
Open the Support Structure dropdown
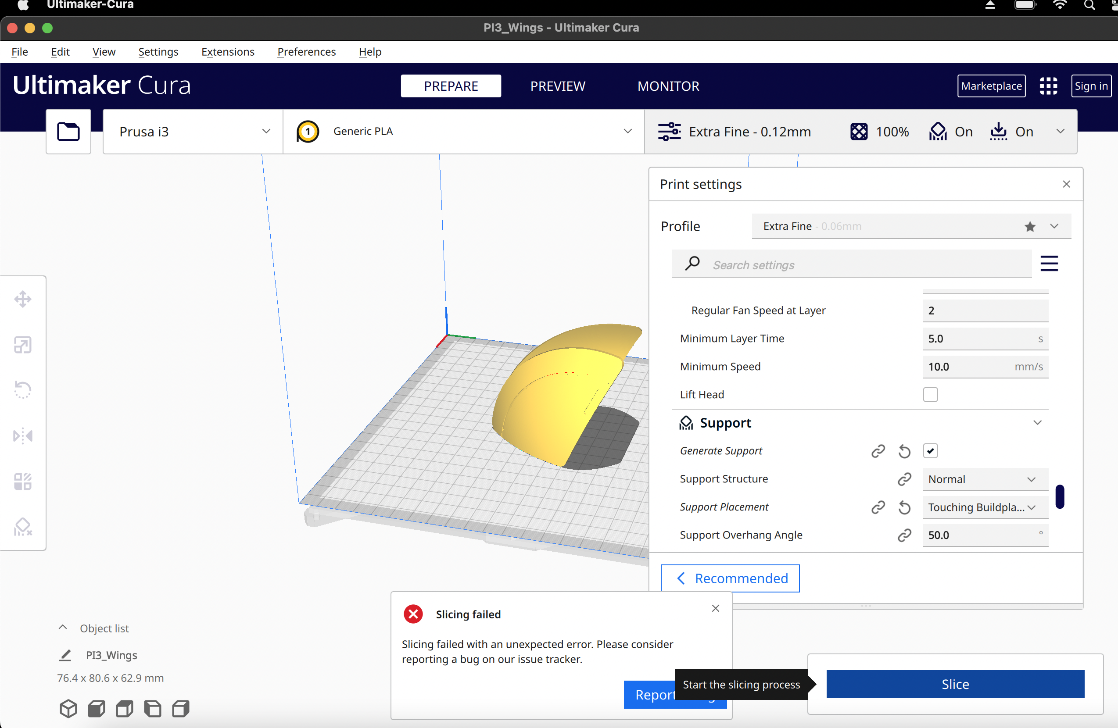pos(985,479)
